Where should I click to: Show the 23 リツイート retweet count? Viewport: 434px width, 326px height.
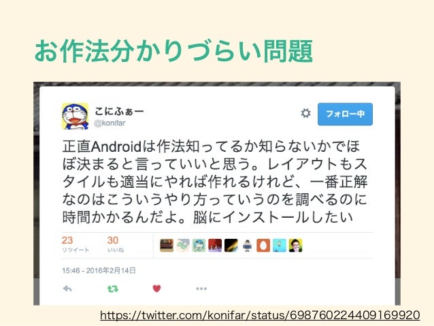(x=75, y=244)
